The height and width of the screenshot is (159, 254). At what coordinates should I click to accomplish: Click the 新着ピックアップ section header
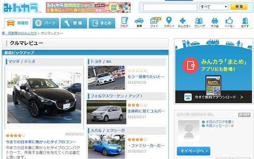[85, 52]
